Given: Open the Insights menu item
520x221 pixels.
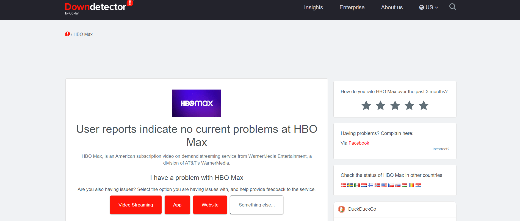Looking at the screenshot, I should (314, 7).
